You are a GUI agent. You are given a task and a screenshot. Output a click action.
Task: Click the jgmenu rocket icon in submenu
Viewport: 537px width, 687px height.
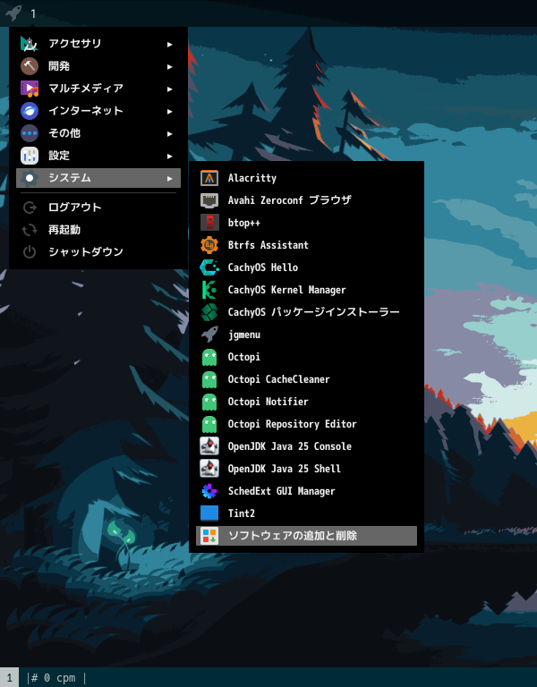pyautogui.click(x=209, y=335)
